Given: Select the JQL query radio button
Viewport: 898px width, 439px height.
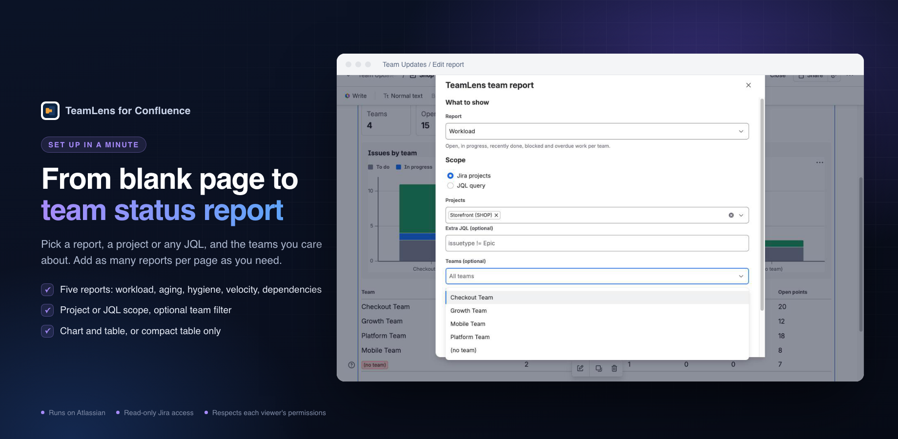Looking at the screenshot, I should tap(450, 185).
